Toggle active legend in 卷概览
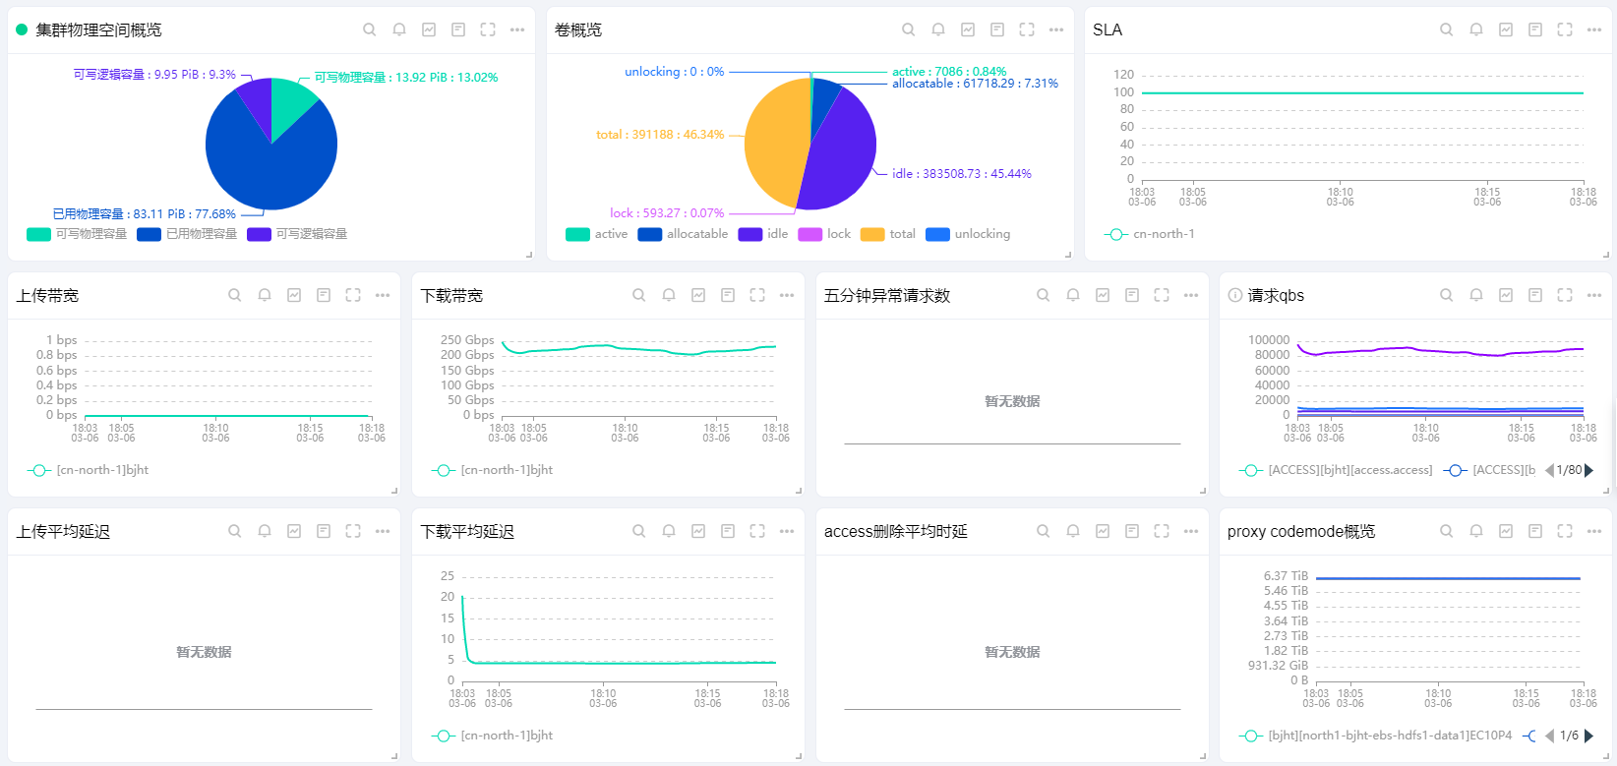 597,234
